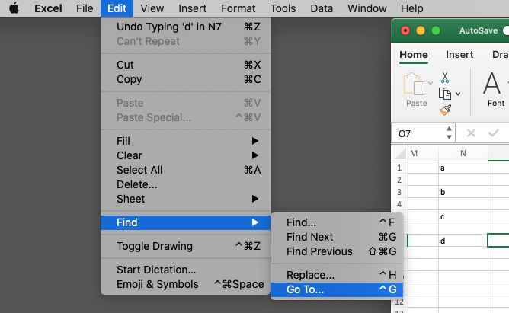
Task: Select column N header
Action: click(463, 153)
